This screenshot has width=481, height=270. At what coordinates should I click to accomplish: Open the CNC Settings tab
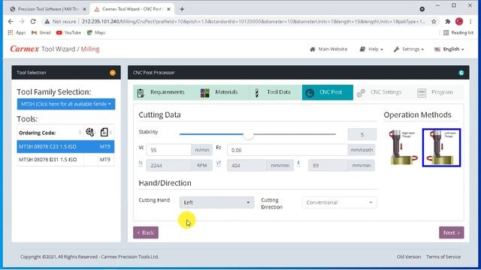coord(379,92)
